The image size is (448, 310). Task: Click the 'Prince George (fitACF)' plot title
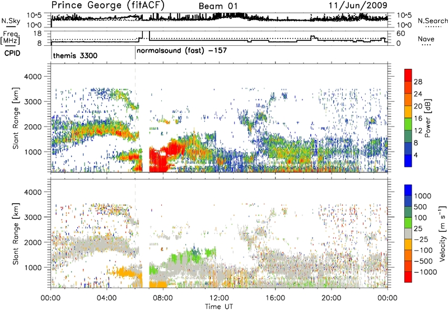point(108,5)
